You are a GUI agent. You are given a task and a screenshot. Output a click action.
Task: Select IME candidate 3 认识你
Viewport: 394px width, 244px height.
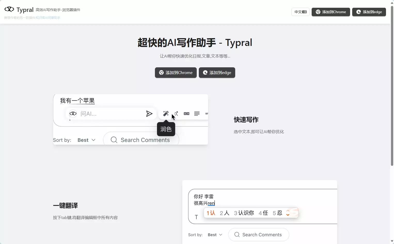(244, 213)
